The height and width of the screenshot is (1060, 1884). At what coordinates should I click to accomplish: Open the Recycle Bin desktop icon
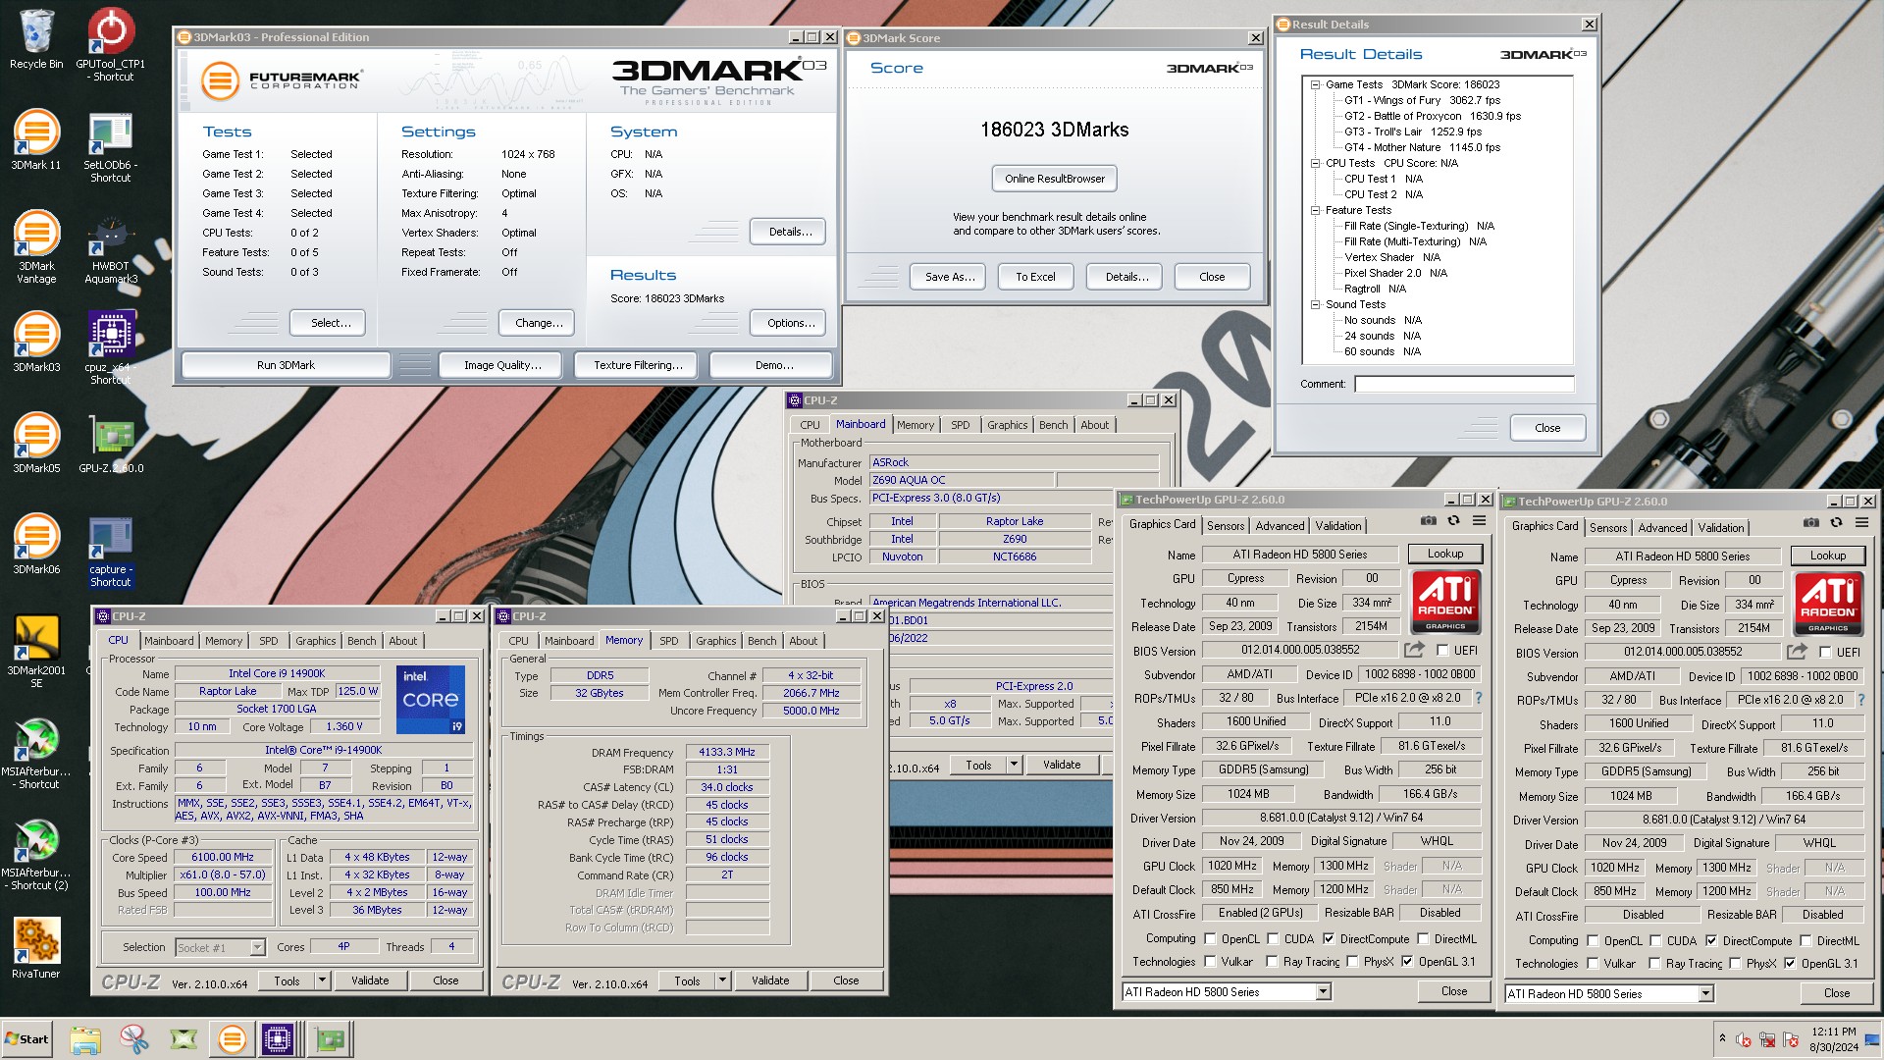tap(36, 39)
